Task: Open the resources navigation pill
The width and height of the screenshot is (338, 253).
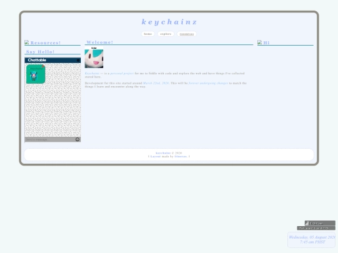Action: pyautogui.click(x=187, y=34)
